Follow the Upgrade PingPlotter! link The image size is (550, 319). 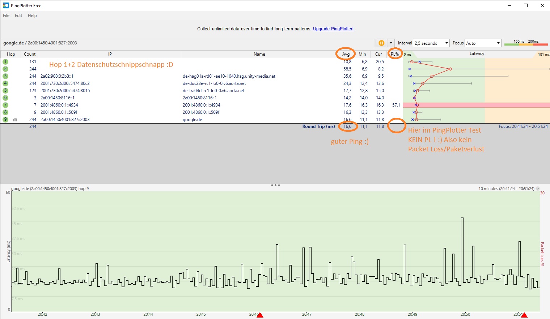[x=333, y=29]
